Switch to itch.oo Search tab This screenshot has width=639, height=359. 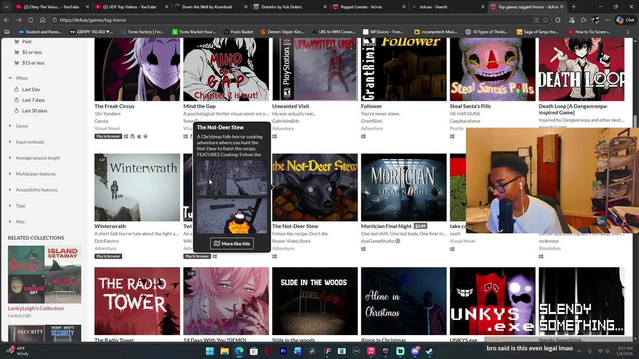448,7
